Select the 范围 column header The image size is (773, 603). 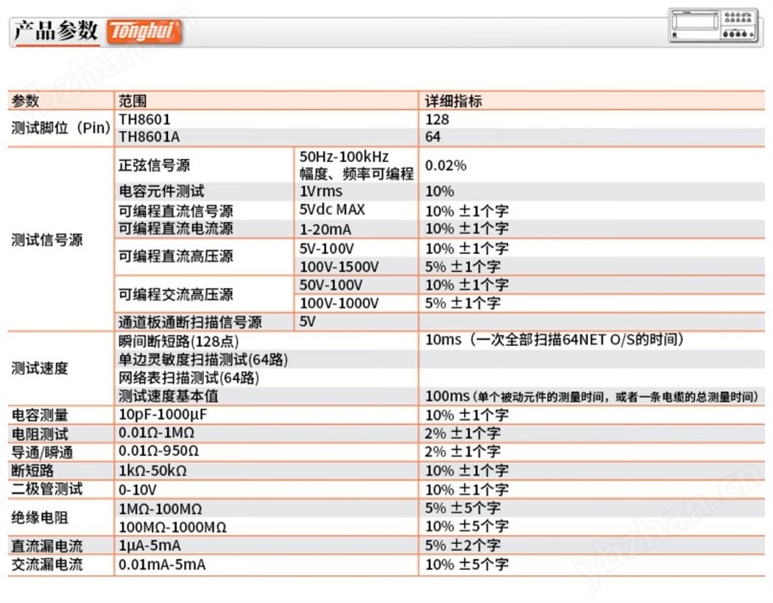(133, 101)
